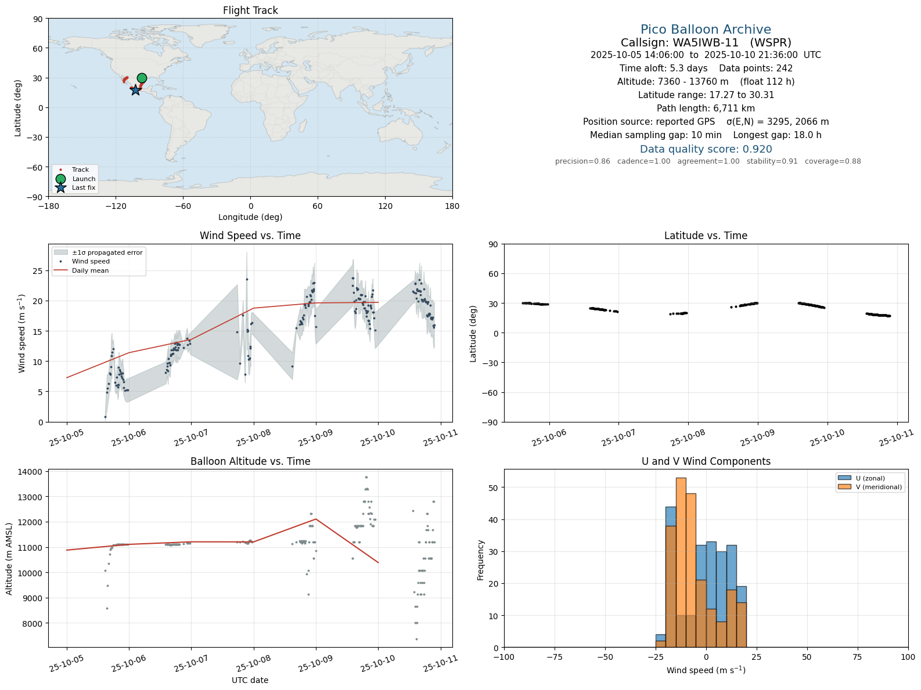Click the "Wind speed" legend entry text
Screen dimensions: 921x690
(x=91, y=262)
